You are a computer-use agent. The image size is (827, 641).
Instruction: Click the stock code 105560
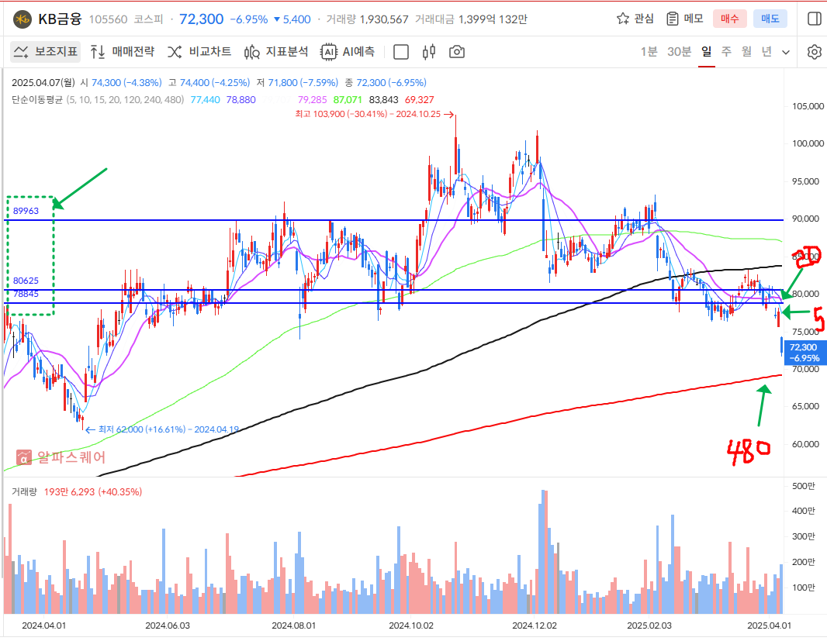point(108,19)
